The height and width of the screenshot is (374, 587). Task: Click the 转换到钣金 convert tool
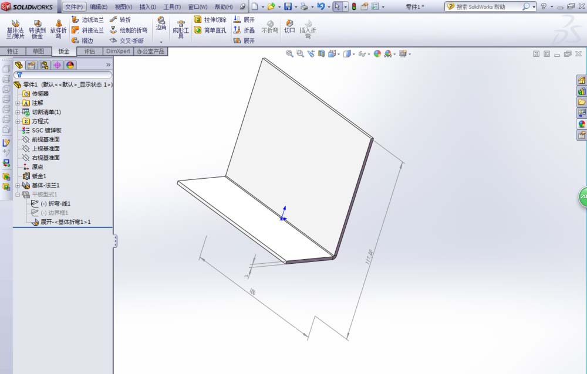point(37,29)
